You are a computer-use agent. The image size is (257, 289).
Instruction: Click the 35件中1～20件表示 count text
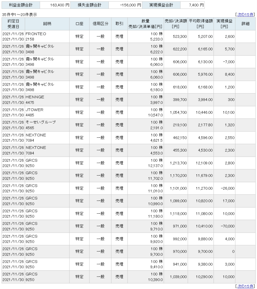point(19,15)
